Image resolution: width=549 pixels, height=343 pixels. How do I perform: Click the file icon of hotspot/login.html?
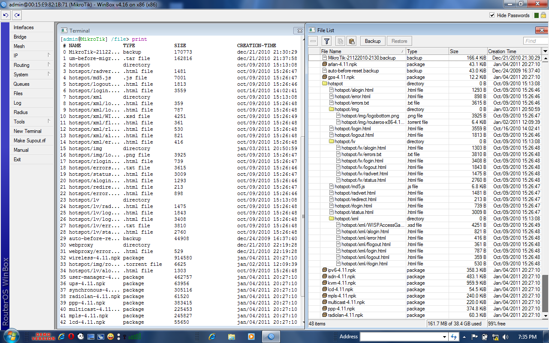click(332, 129)
